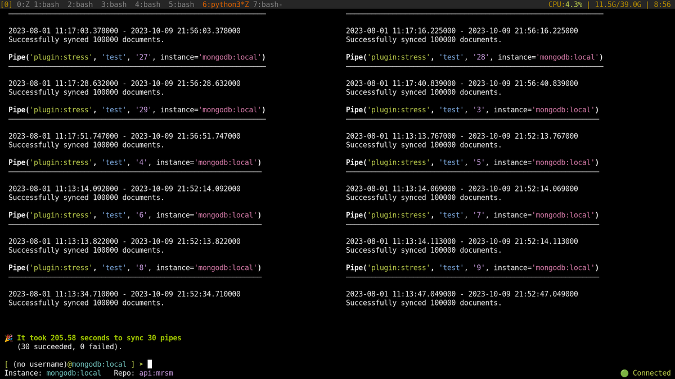Click the Pipe line with test '4'
Screen dimensions: 675x379
tap(135, 163)
